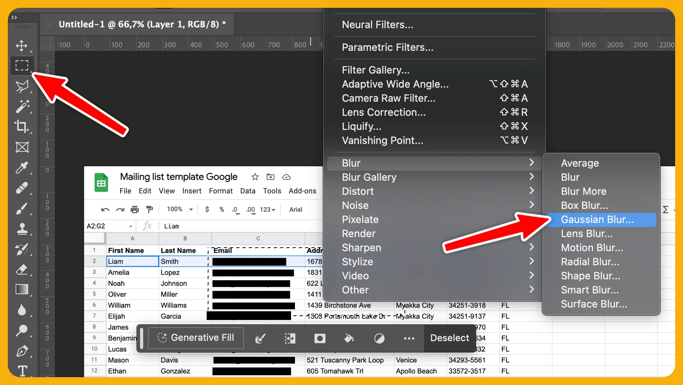Expand the Distort submenu
Viewport: 683px width, 385px height.
[434, 191]
